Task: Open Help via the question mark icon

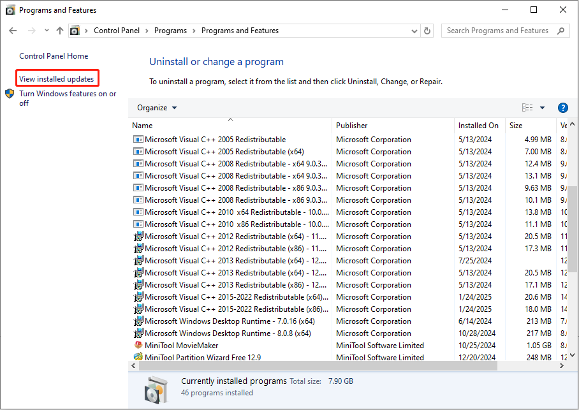Action: point(563,107)
